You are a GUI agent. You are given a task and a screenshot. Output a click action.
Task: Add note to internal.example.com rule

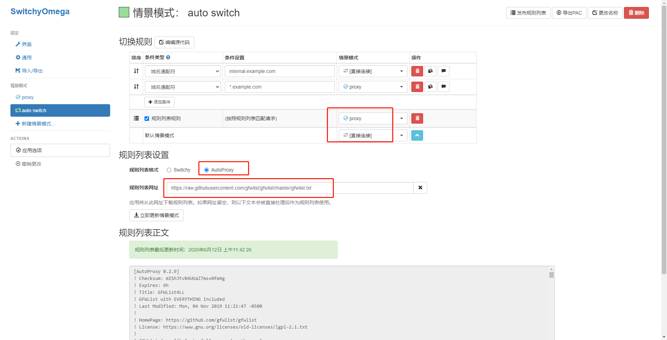[444, 71]
